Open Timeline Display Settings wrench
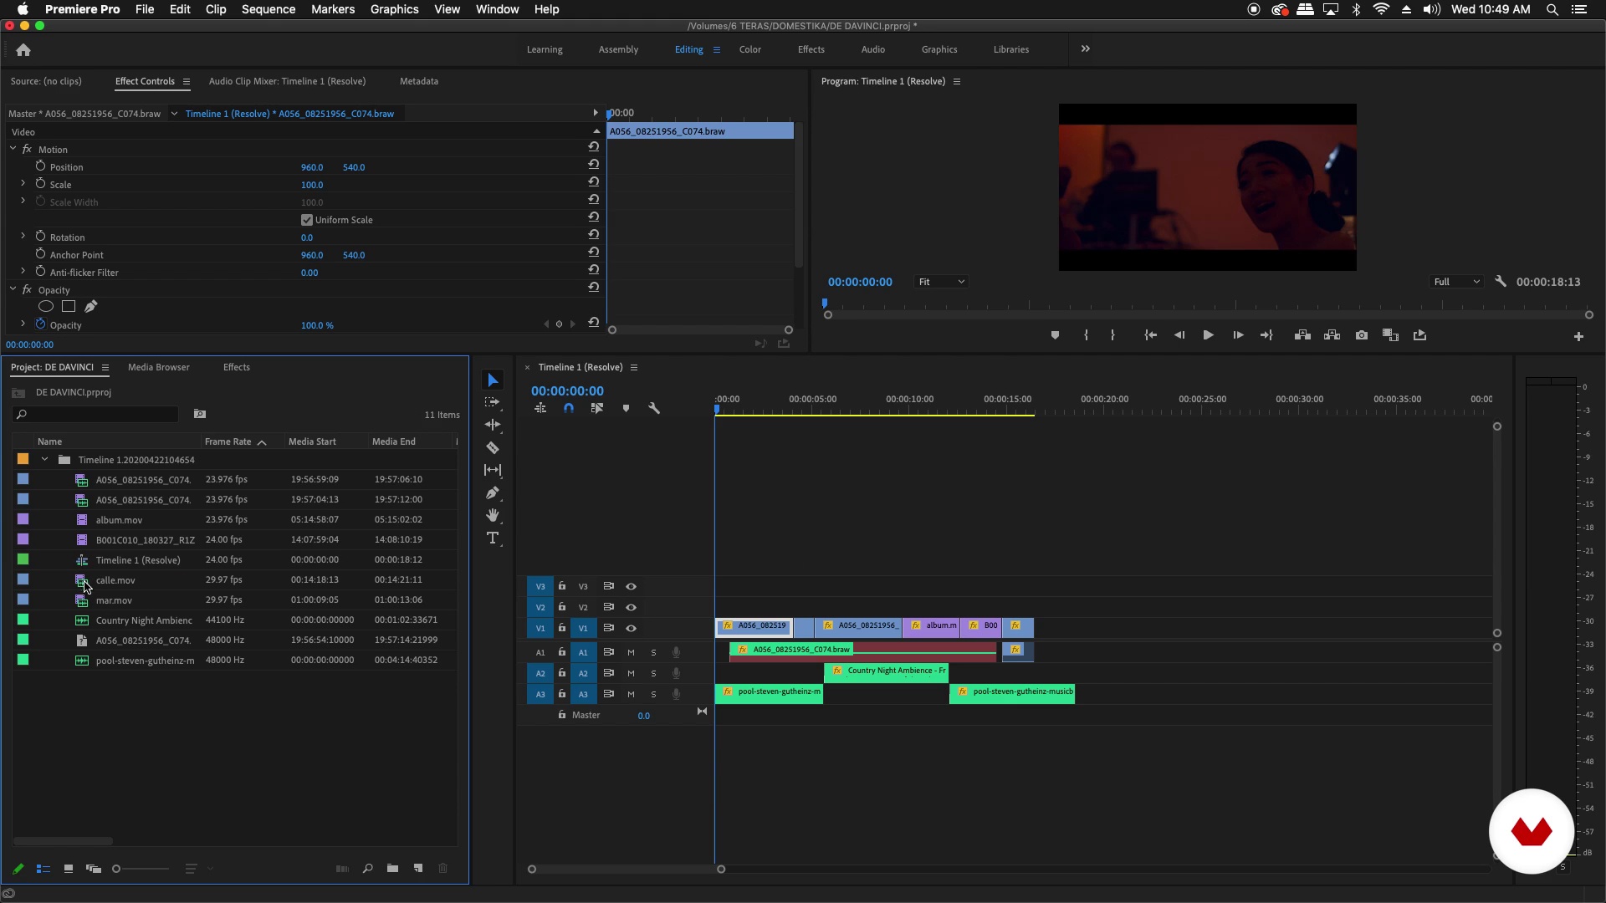Screen dimensions: 1606x903 point(654,408)
